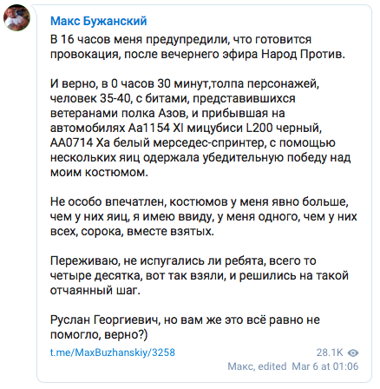The height and width of the screenshot is (389, 380).
Task: Click the Mar 6 at 01:06 timestamp
Action: click(325, 366)
